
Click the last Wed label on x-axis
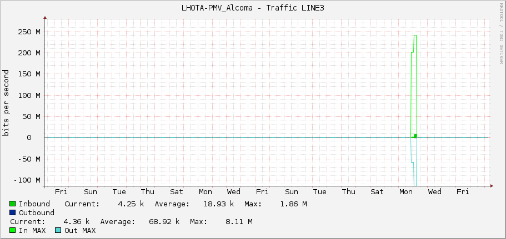pyautogui.click(x=434, y=192)
